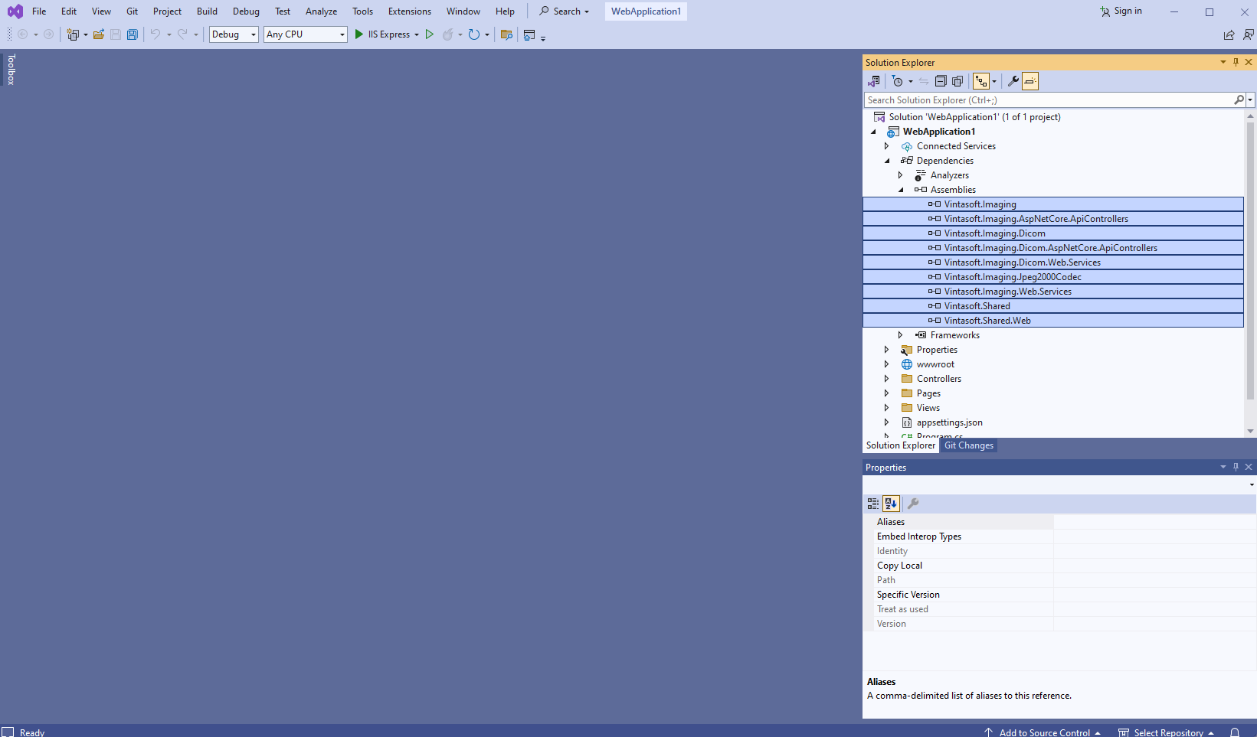This screenshot has height=737, width=1257.
Task: Click the Pending Changes Filter clock icon
Action: (x=898, y=81)
